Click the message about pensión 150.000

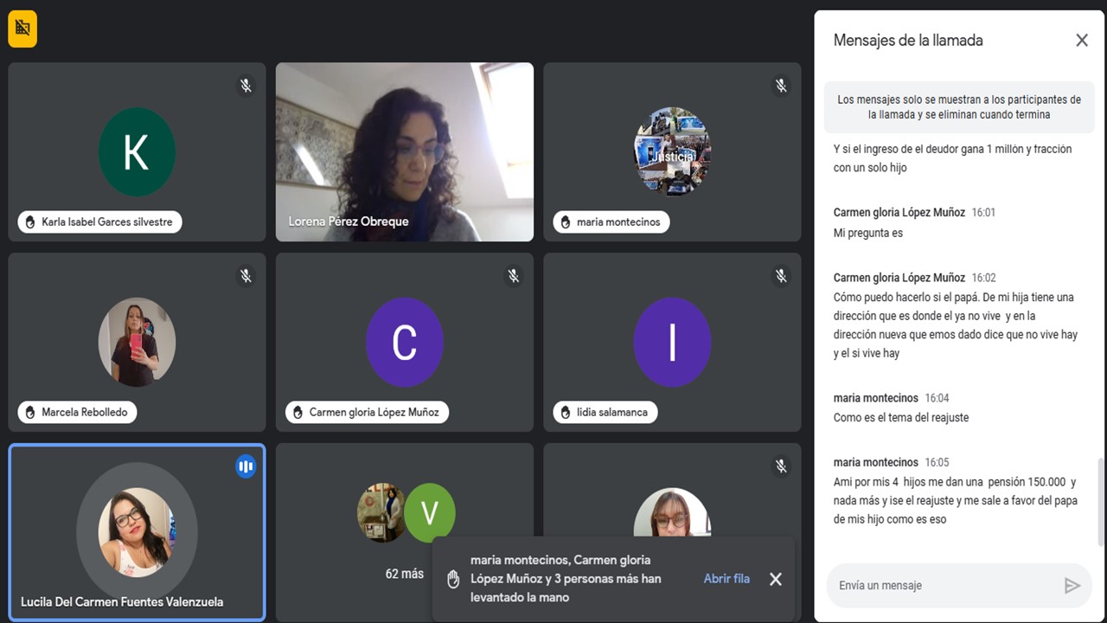coord(956,500)
